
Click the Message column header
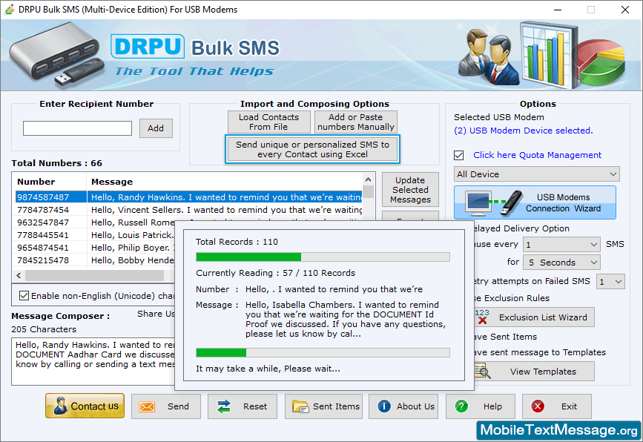coord(225,182)
